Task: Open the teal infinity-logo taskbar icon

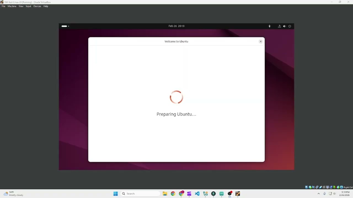Action: 221,194
